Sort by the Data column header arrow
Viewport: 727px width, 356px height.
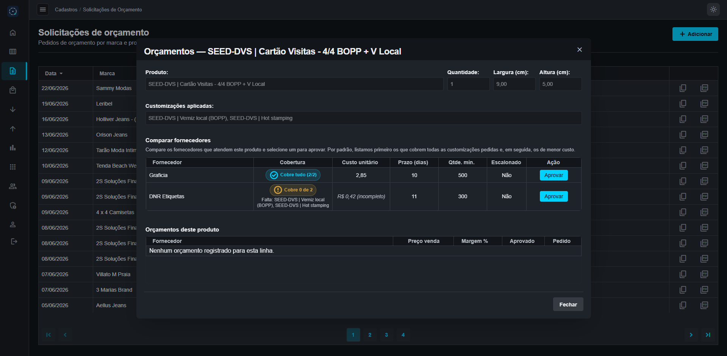61,73
